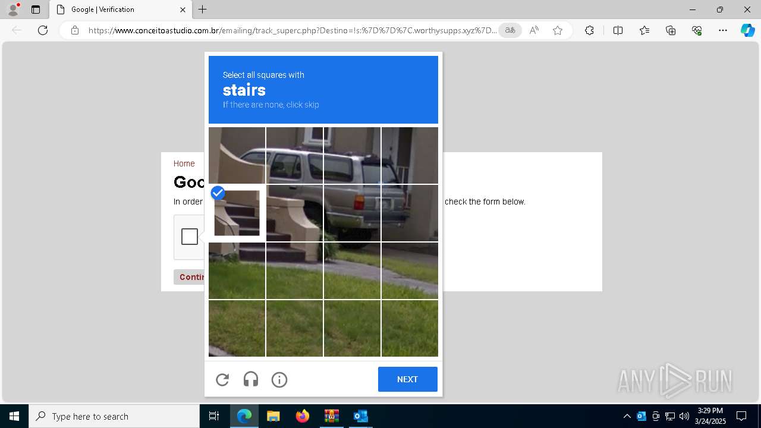
Task: Reload the captcha challenge
Action: point(222,379)
